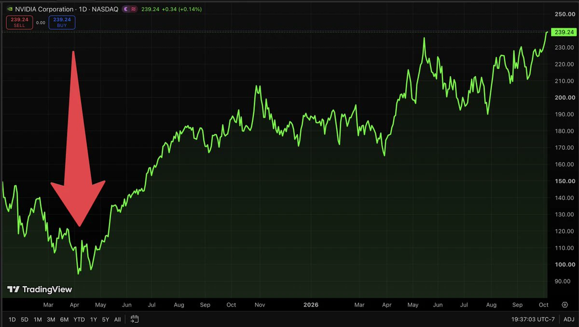Show the All date range
Viewport: 579px width, 327px height.
pos(117,319)
